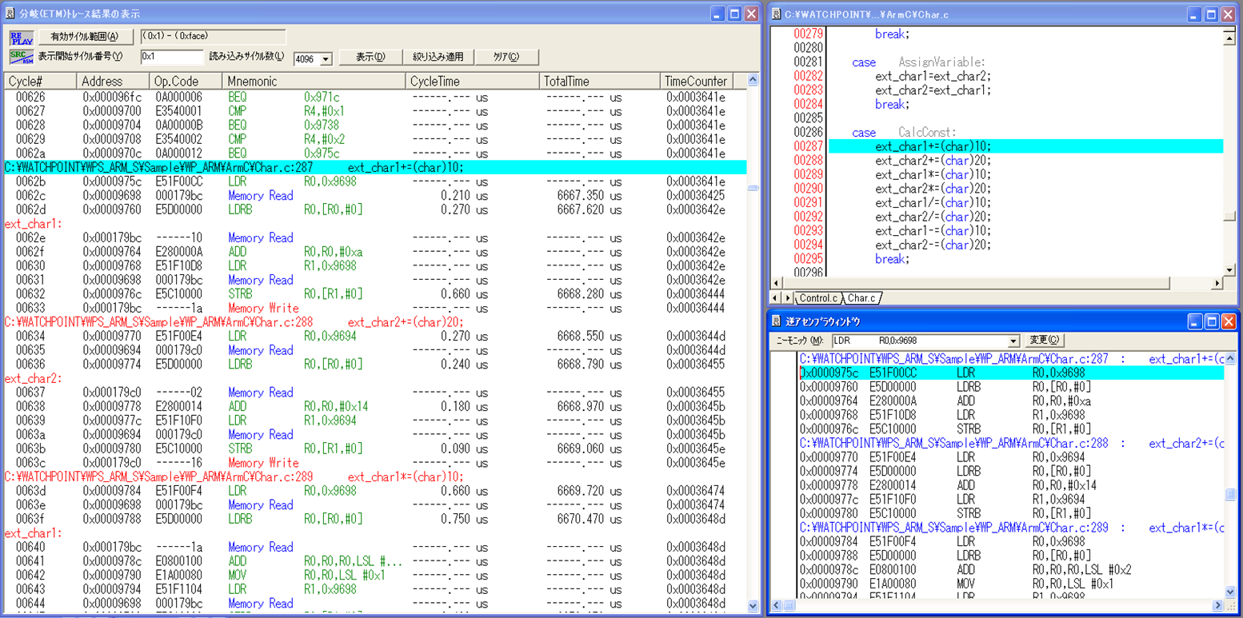This screenshot has height=618, width=1243.
Task: Select the Char.c tab
Action: (x=861, y=298)
